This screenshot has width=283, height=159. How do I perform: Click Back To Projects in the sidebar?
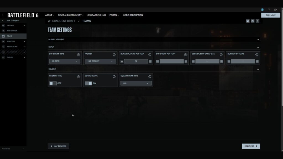[x=13, y=20]
